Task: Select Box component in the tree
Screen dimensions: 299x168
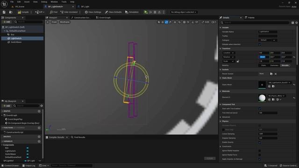Action: (x=13, y=35)
